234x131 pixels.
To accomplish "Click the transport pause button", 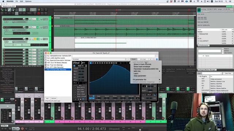I will coord(18,128).
